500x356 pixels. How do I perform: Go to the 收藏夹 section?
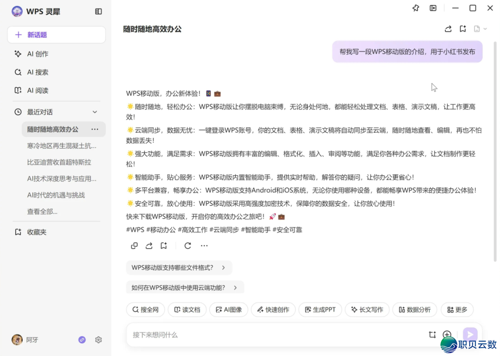pyautogui.click(x=37, y=232)
